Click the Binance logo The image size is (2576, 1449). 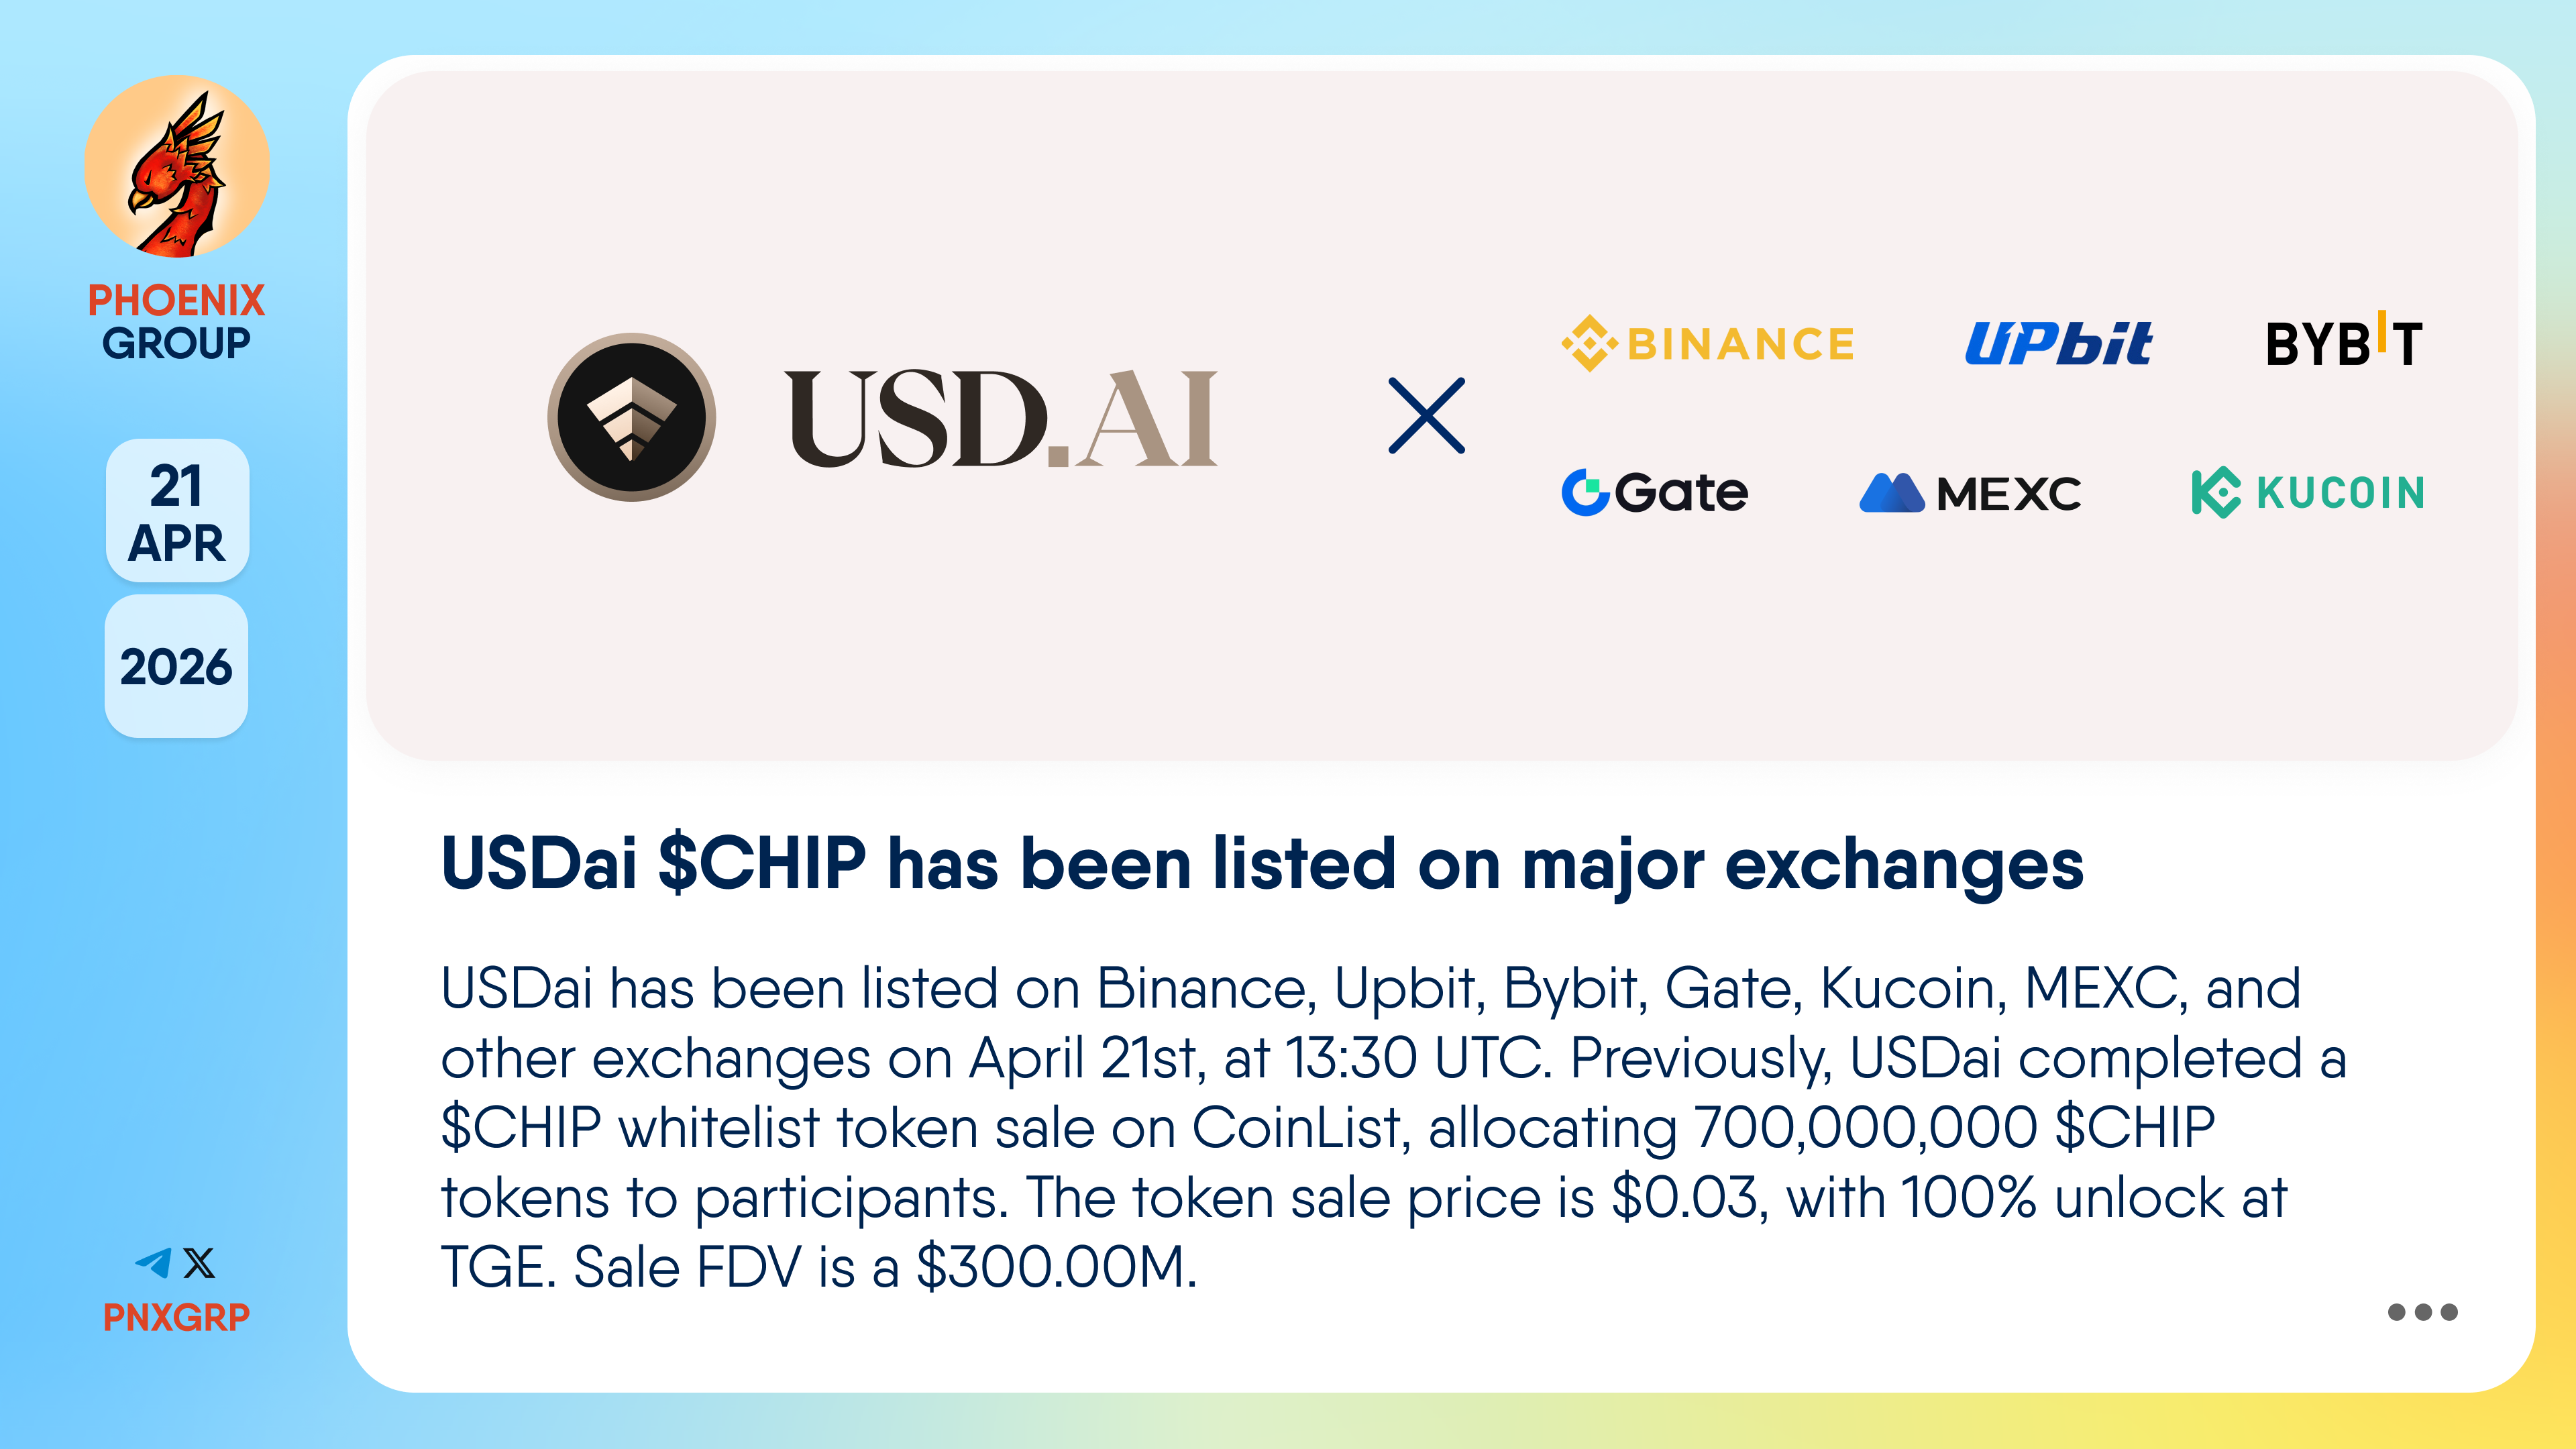click(x=1708, y=343)
